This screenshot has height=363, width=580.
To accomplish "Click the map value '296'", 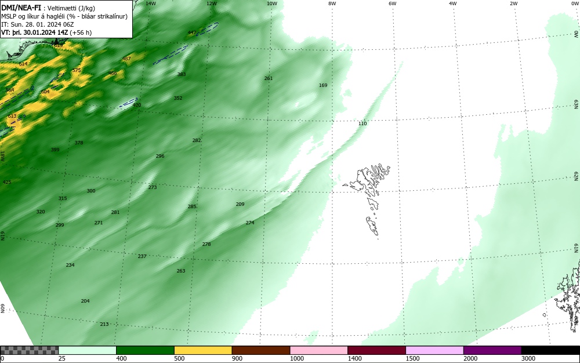I will (x=160, y=156).
